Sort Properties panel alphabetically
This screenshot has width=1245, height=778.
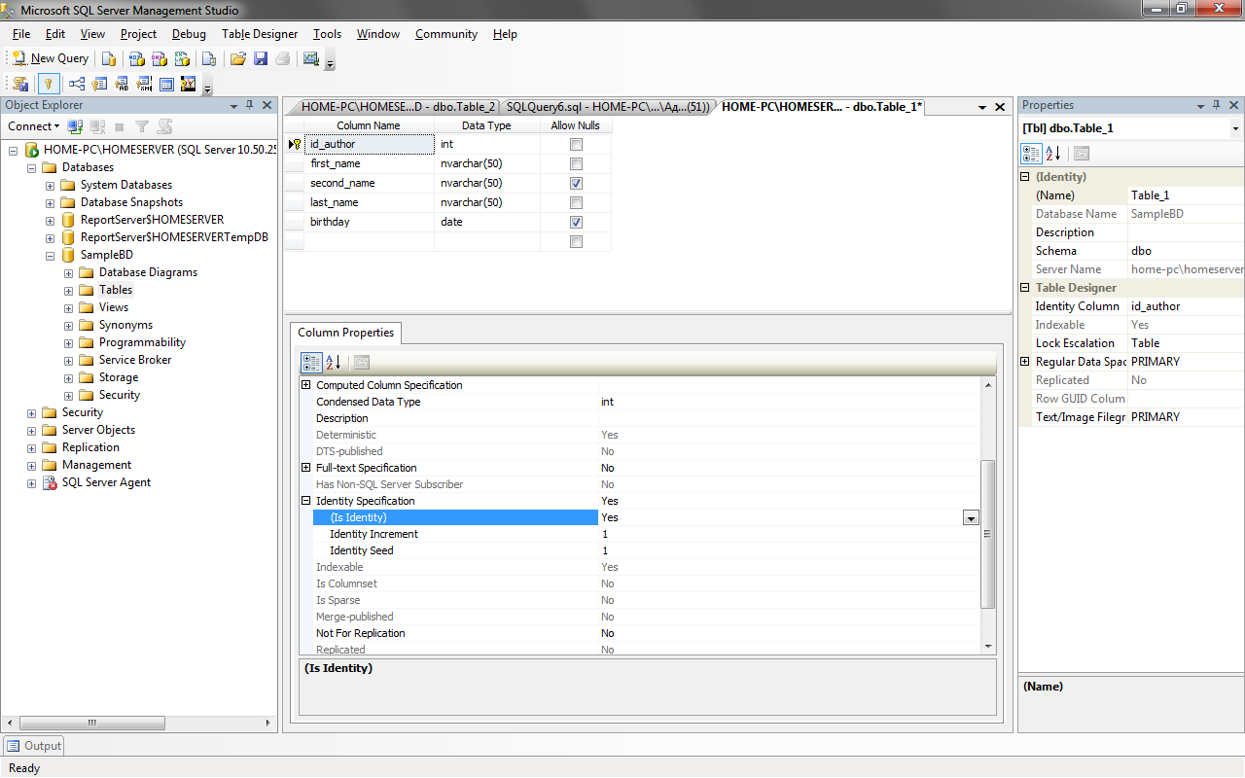coord(1053,154)
